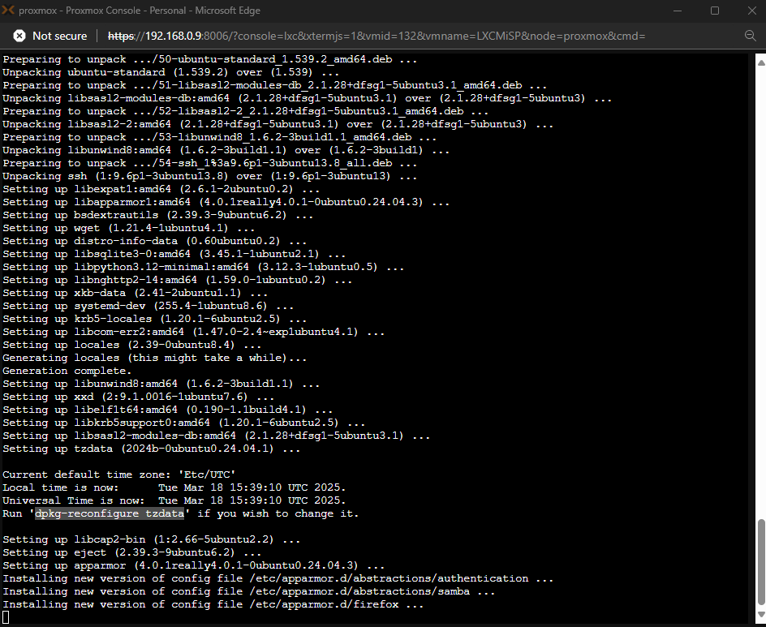Click the Not secure warning shield icon
The image size is (766, 627).
(x=18, y=36)
